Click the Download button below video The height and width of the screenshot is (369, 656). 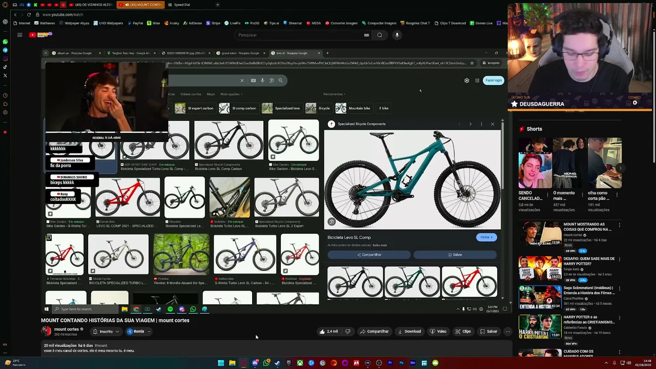coord(409,332)
